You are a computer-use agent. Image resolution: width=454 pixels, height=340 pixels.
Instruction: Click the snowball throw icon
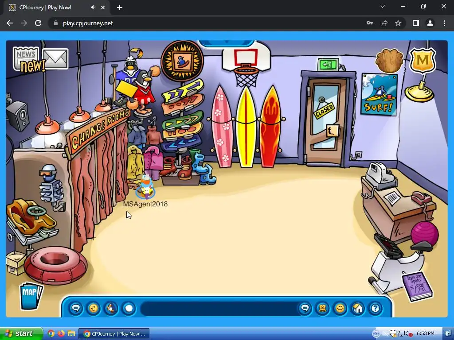point(129,308)
